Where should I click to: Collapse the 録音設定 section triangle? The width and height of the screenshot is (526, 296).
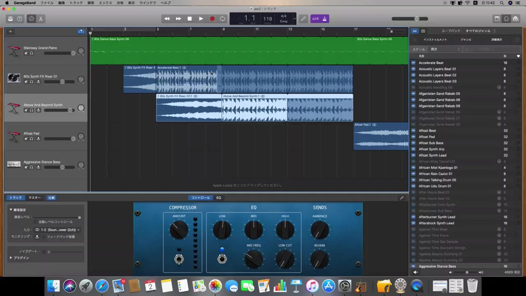11,210
